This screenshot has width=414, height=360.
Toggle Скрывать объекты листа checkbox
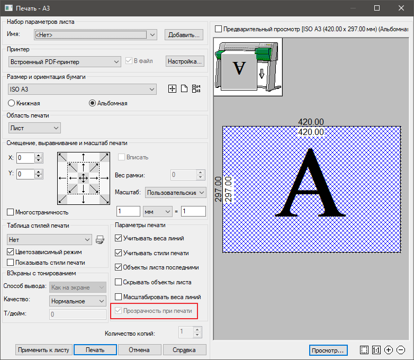(119, 282)
